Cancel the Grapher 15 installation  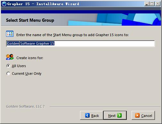click(x=143, y=115)
